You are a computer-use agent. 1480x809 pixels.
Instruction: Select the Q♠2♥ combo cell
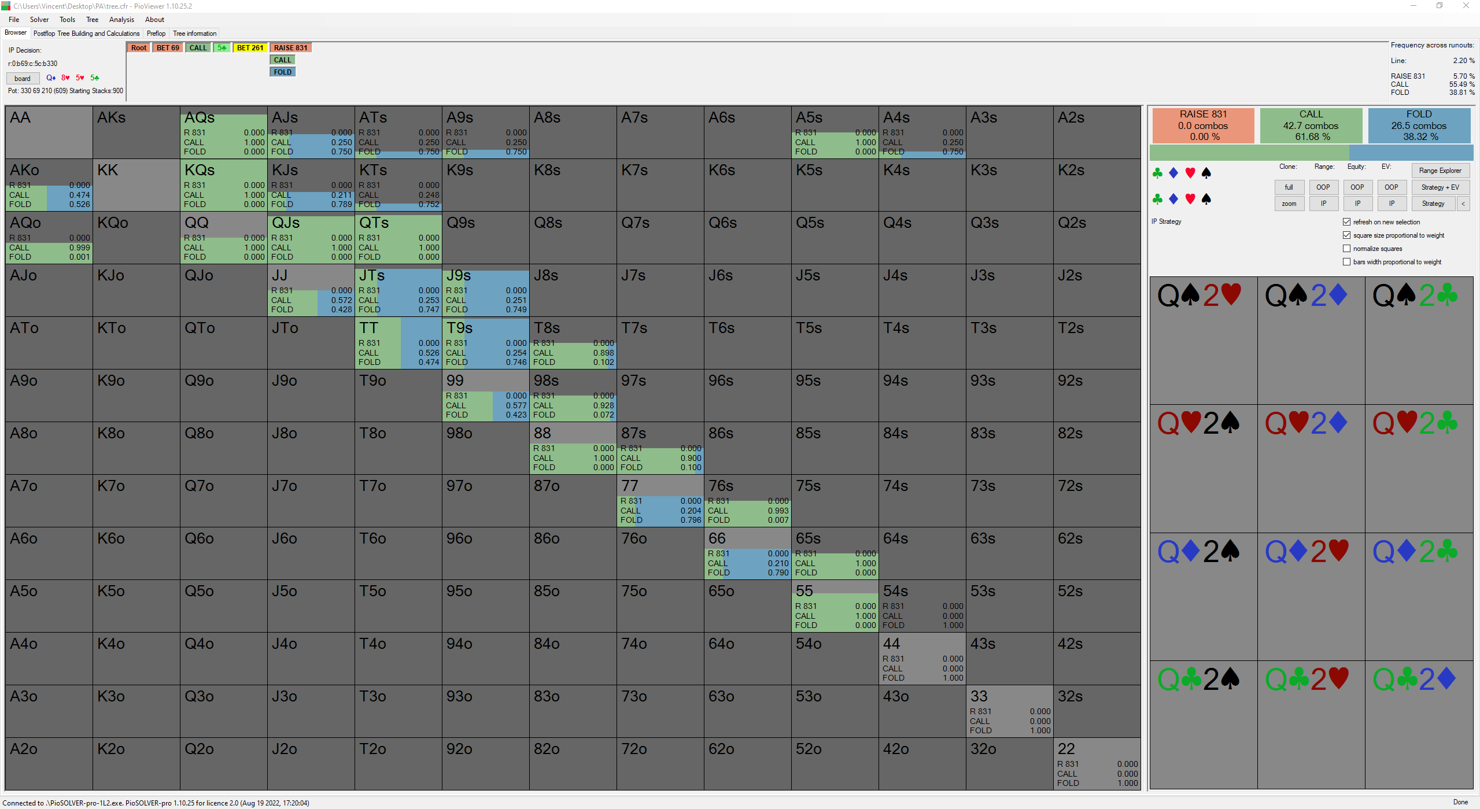(1203, 341)
